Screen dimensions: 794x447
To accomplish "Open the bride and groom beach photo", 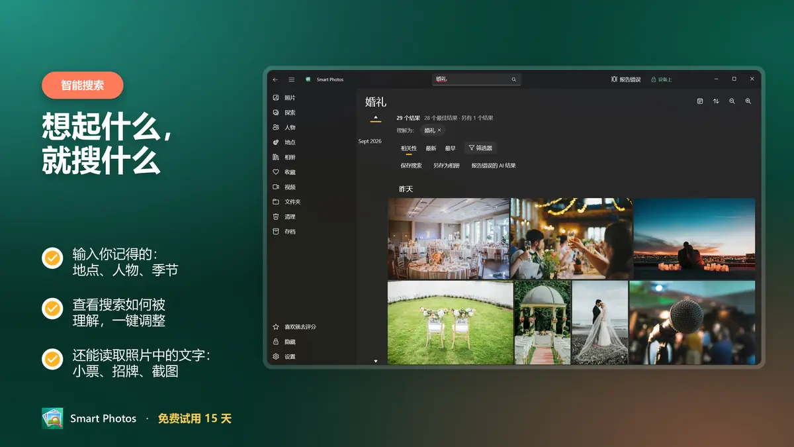I will coord(599,323).
